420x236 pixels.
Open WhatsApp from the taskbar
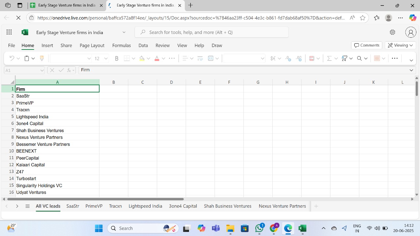[x=259, y=228]
